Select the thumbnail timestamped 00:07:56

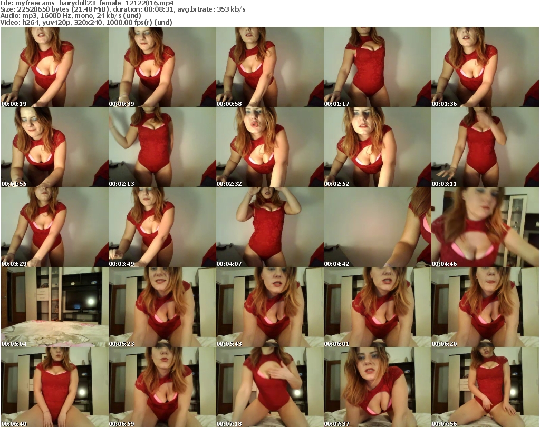click(485, 387)
